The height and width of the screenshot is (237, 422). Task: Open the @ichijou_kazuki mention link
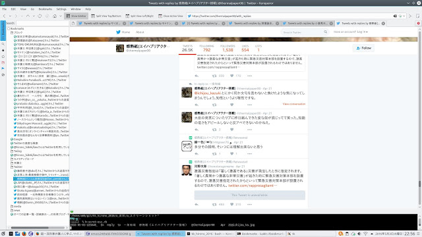tap(208, 93)
